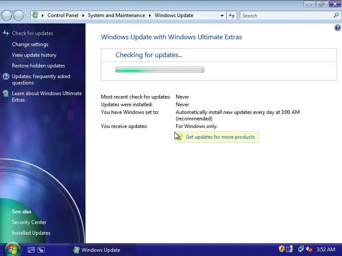The width and height of the screenshot is (342, 256).
Task: Expand arrow before Control Panel breadcrumb
Action: 42,15
